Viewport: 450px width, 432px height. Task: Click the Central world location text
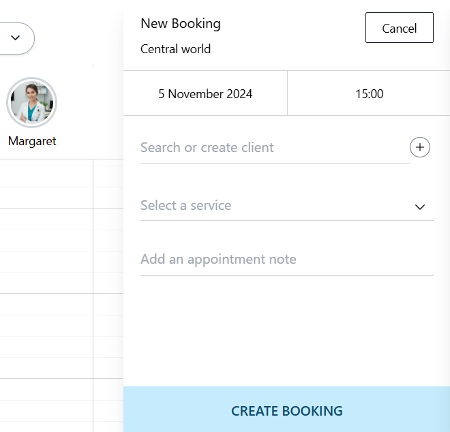[x=175, y=49]
